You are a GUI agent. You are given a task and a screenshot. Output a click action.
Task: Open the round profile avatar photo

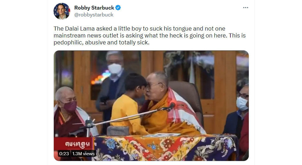coord(62,11)
